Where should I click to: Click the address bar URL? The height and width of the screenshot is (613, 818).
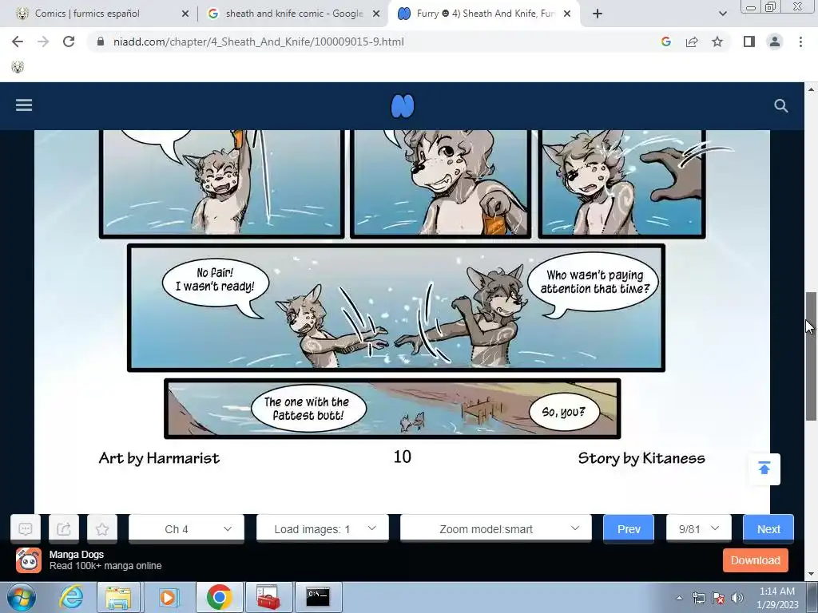(x=258, y=42)
